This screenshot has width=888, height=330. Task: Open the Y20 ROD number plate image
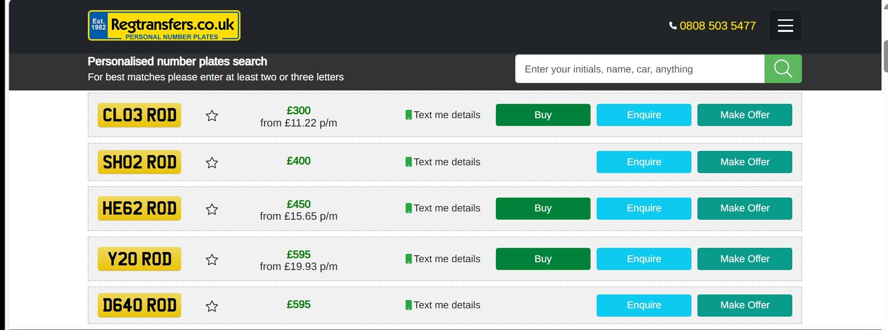[x=139, y=259]
